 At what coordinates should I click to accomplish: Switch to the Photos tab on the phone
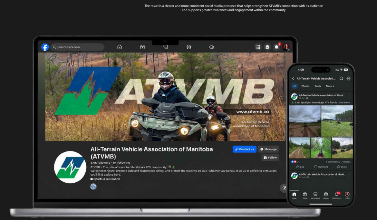pyautogui.click(x=305, y=86)
